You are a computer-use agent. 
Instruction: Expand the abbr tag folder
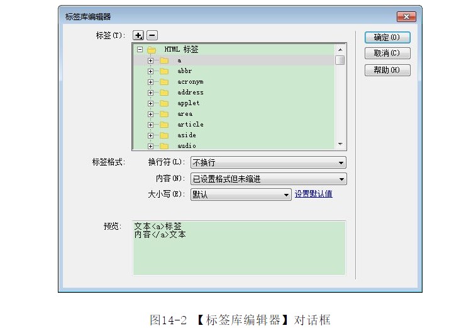(150, 71)
